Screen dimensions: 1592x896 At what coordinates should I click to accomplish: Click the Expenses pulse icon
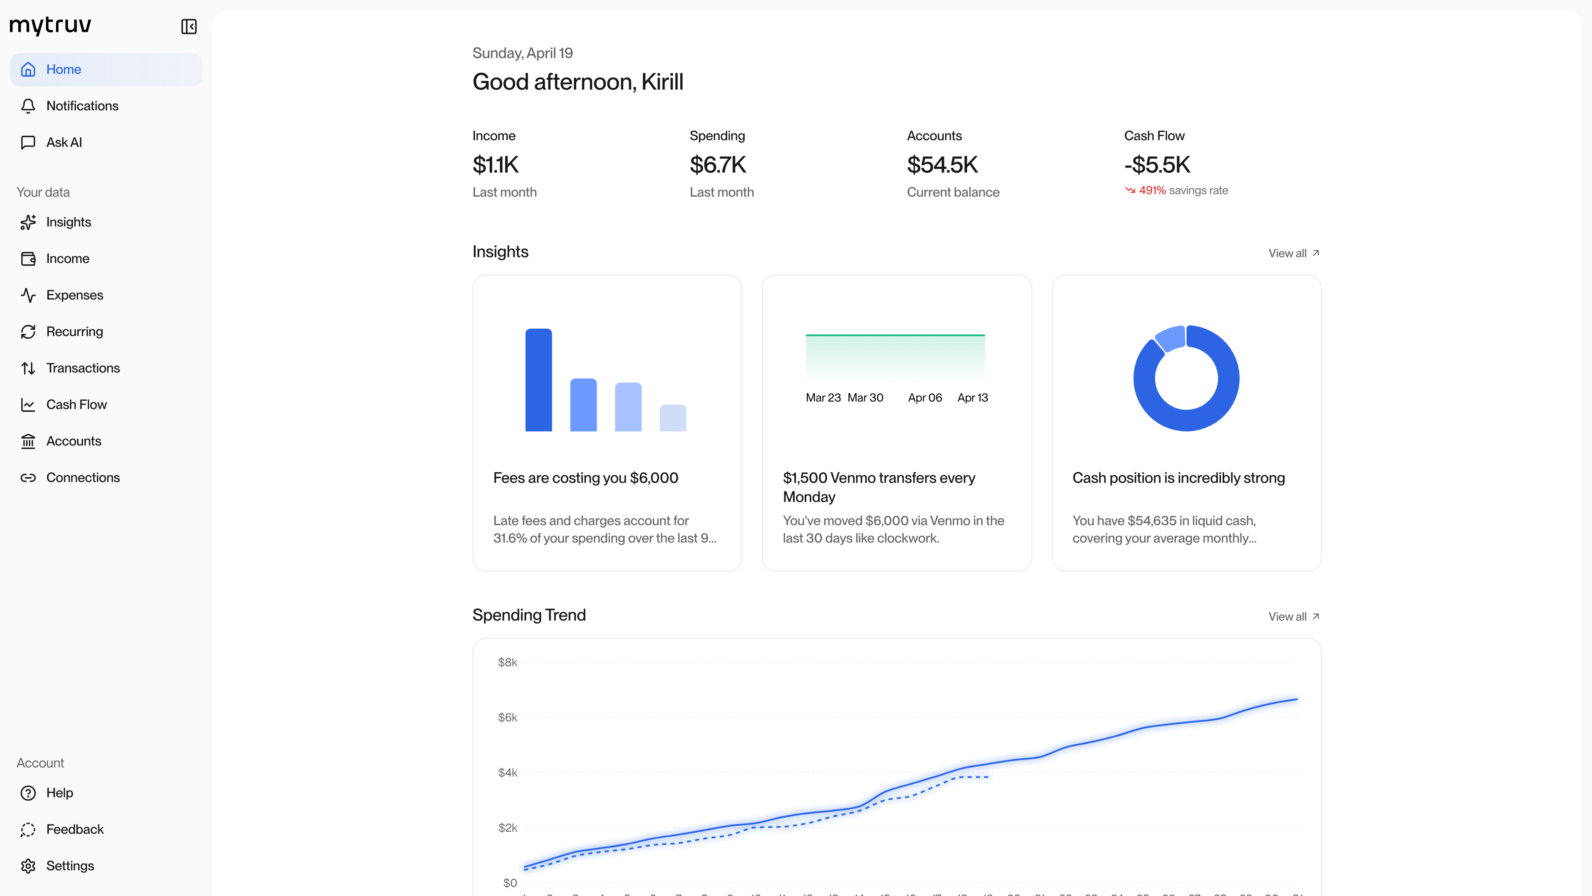point(28,295)
